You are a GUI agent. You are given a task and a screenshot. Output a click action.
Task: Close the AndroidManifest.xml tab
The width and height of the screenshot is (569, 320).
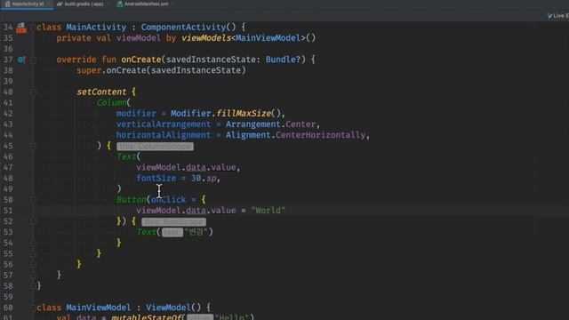[172, 4]
